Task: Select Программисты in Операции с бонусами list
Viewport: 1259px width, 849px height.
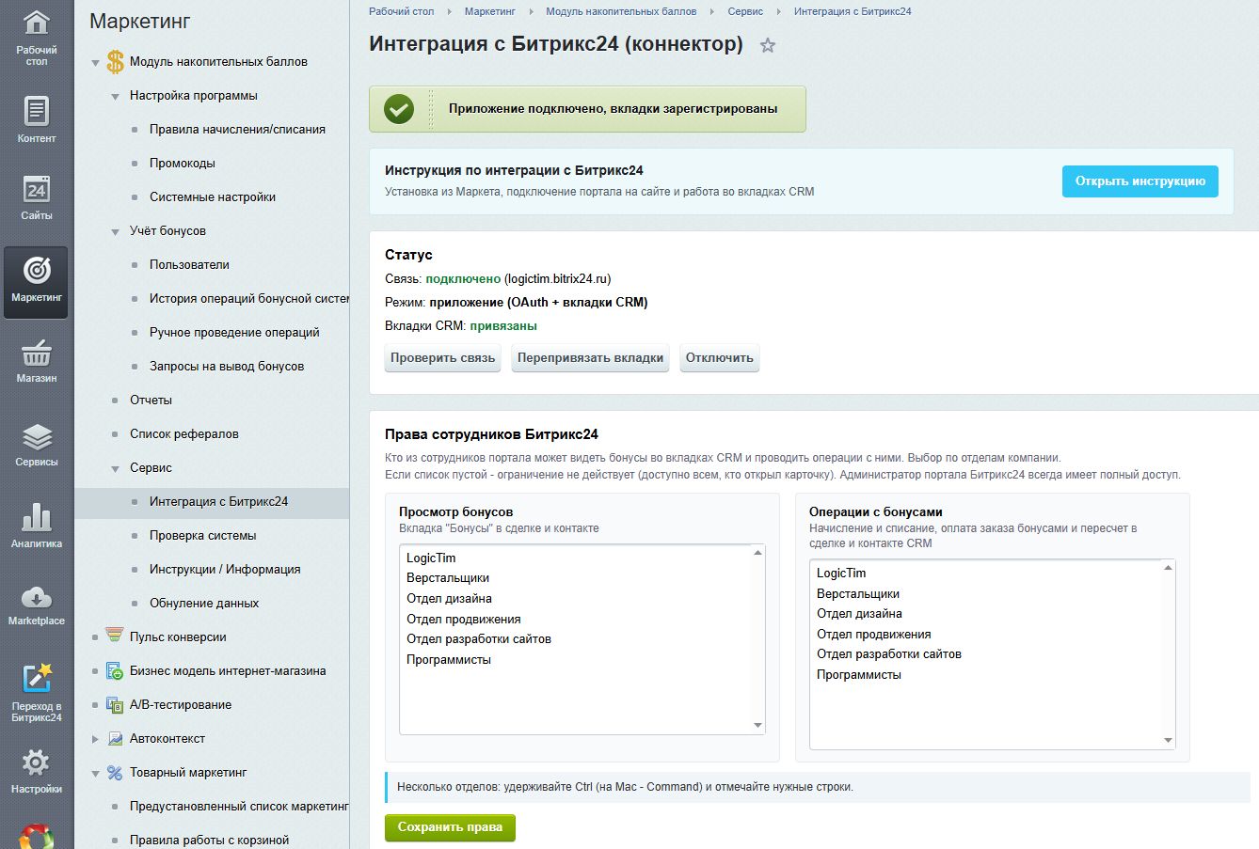Action: [x=859, y=675]
